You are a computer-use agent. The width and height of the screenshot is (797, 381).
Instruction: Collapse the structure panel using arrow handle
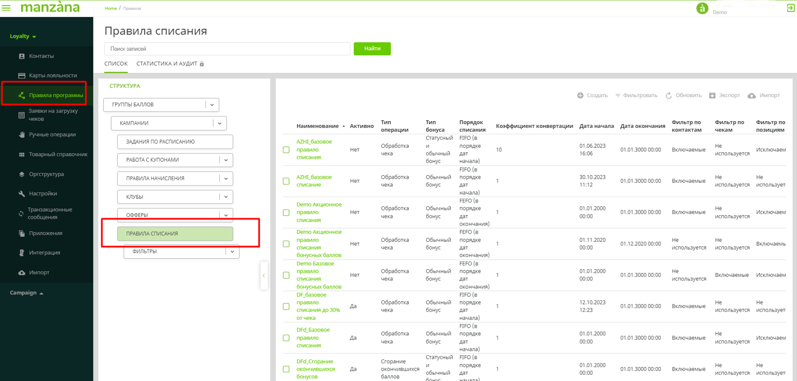click(263, 276)
